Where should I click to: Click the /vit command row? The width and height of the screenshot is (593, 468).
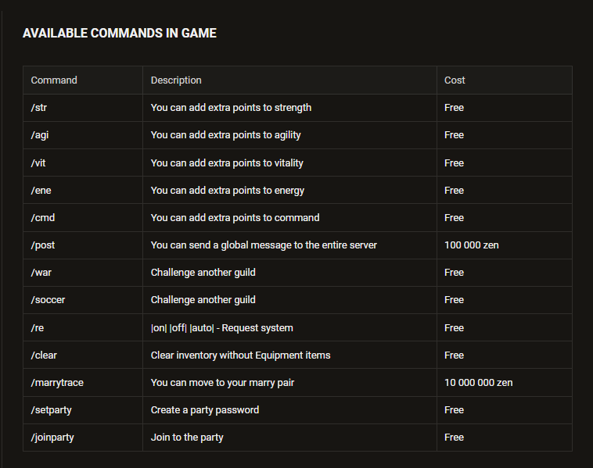click(x=297, y=163)
